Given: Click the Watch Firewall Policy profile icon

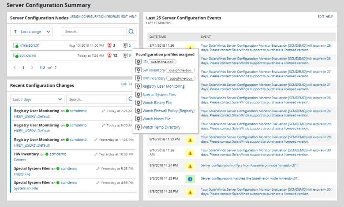Looking at the screenshot, I should click(138, 111).
